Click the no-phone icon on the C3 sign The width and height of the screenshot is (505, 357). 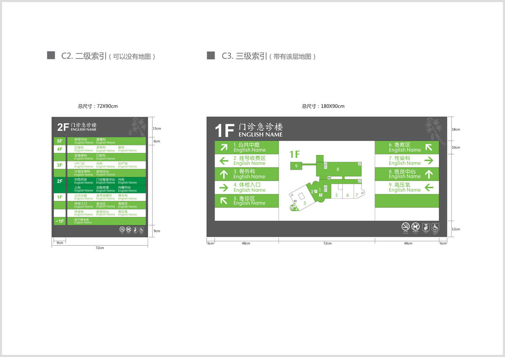point(415,227)
